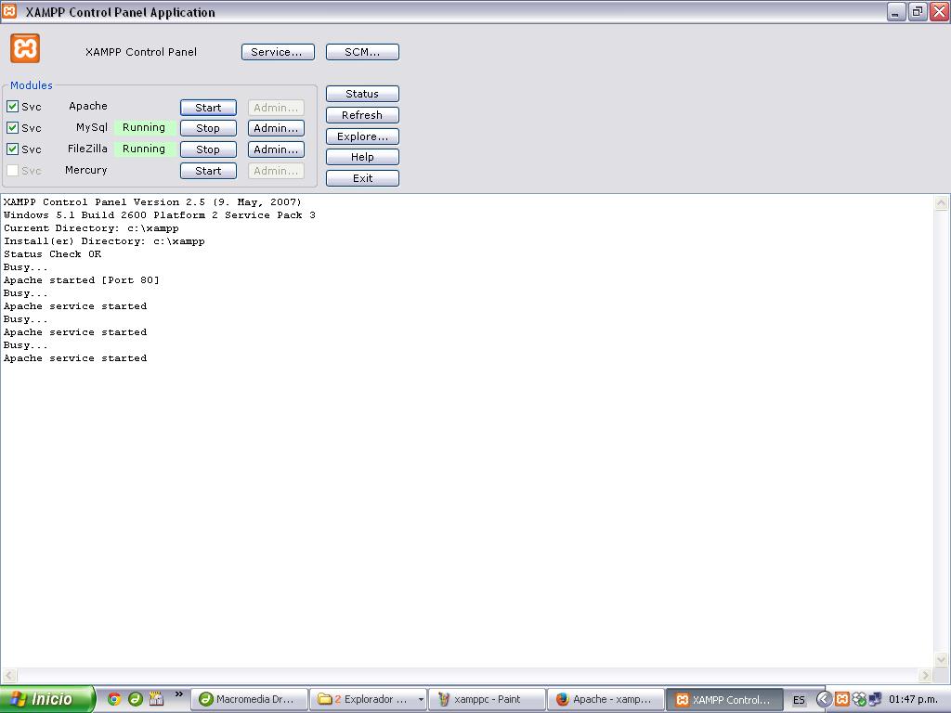Click the XAMPP Control taskbar button

[724, 699]
